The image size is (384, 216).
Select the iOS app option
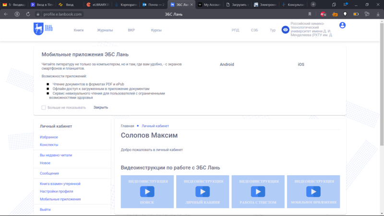(301, 64)
